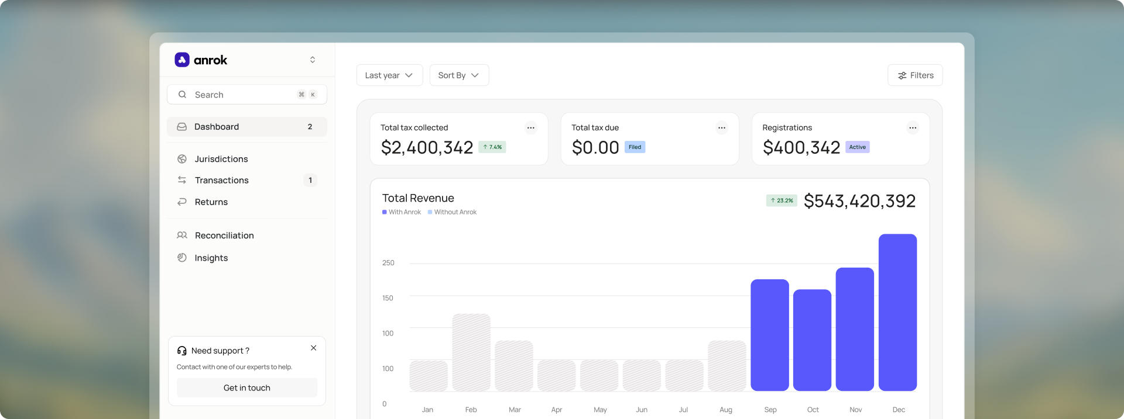Viewport: 1124px width, 419px height.
Task: Select the October revenue bar
Action: tap(813, 340)
